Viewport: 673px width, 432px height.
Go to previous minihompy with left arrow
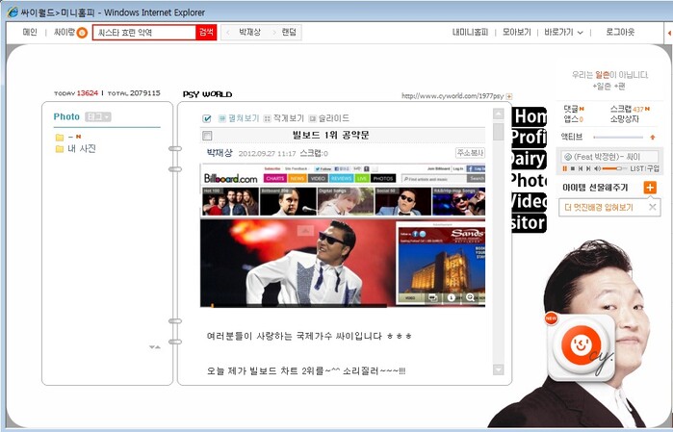point(228,33)
